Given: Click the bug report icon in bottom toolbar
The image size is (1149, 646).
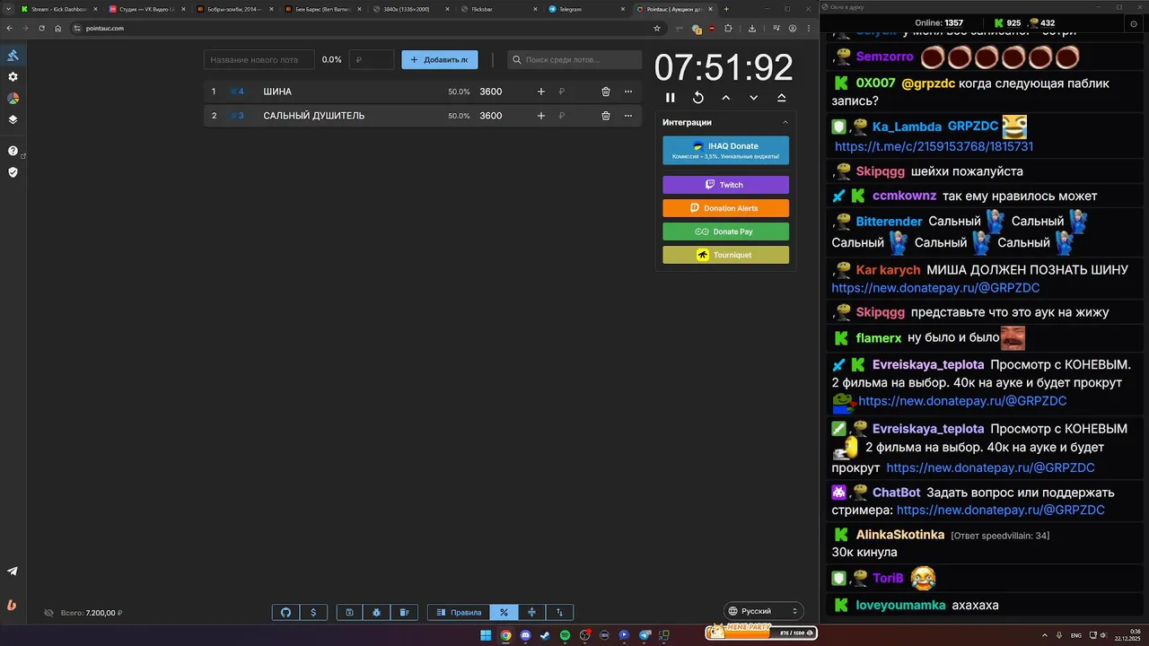Looking at the screenshot, I should click(376, 613).
